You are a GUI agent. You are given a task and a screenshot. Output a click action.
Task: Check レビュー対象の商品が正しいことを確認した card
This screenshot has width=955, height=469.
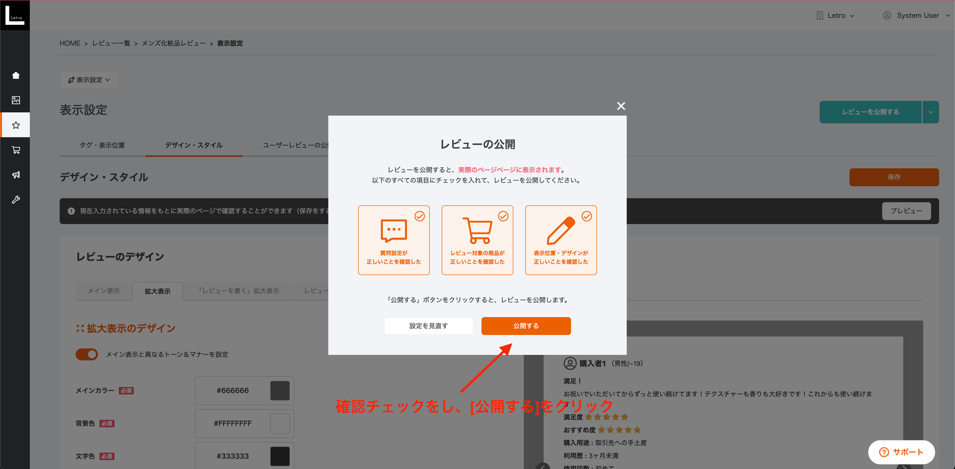(477, 240)
